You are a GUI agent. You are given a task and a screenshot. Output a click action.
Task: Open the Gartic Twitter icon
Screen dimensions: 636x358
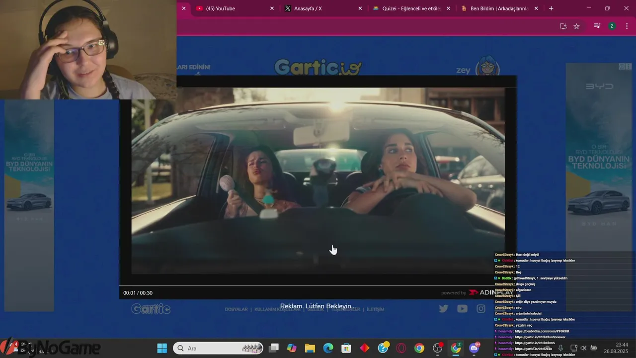[444, 309]
